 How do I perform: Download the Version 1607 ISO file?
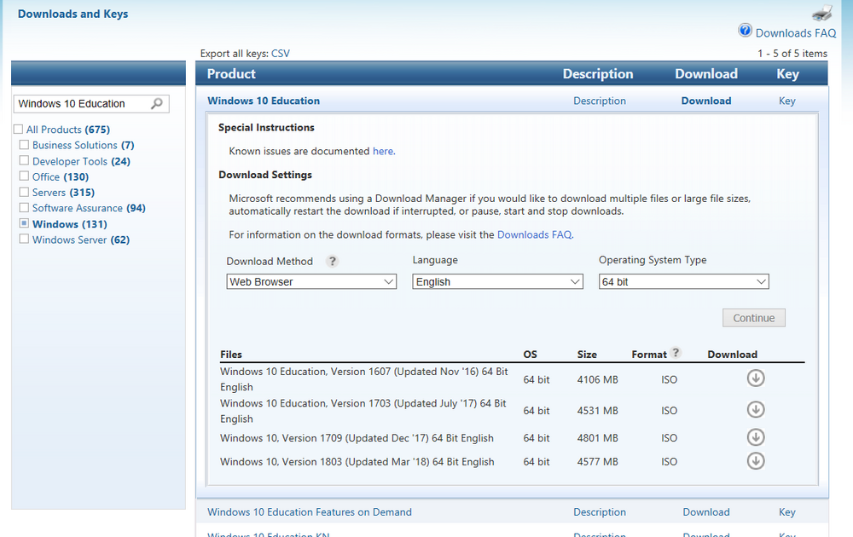point(756,378)
